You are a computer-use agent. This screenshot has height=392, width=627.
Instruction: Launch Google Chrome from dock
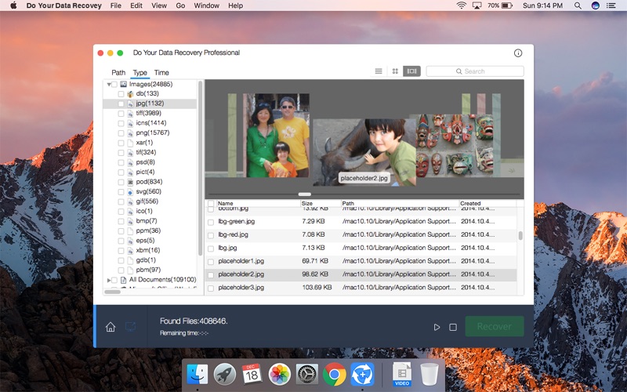click(335, 375)
